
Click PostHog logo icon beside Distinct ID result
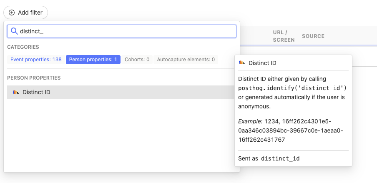[16, 92]
